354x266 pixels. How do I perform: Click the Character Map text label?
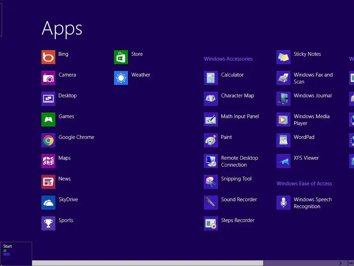[237, 96]
